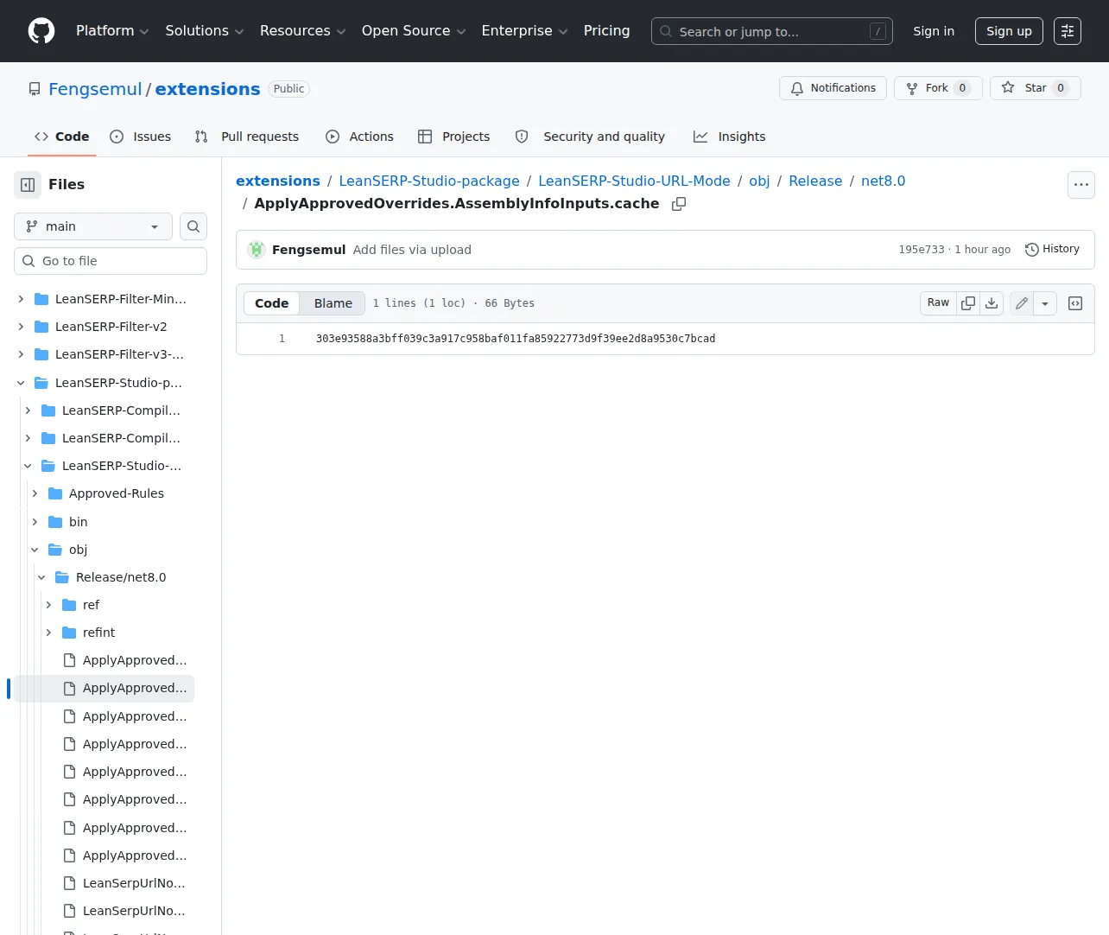Open the Projects tab
1109x935 pixels.
(454, 137)
